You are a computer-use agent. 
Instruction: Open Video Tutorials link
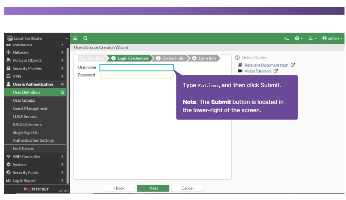click(258, 71)
